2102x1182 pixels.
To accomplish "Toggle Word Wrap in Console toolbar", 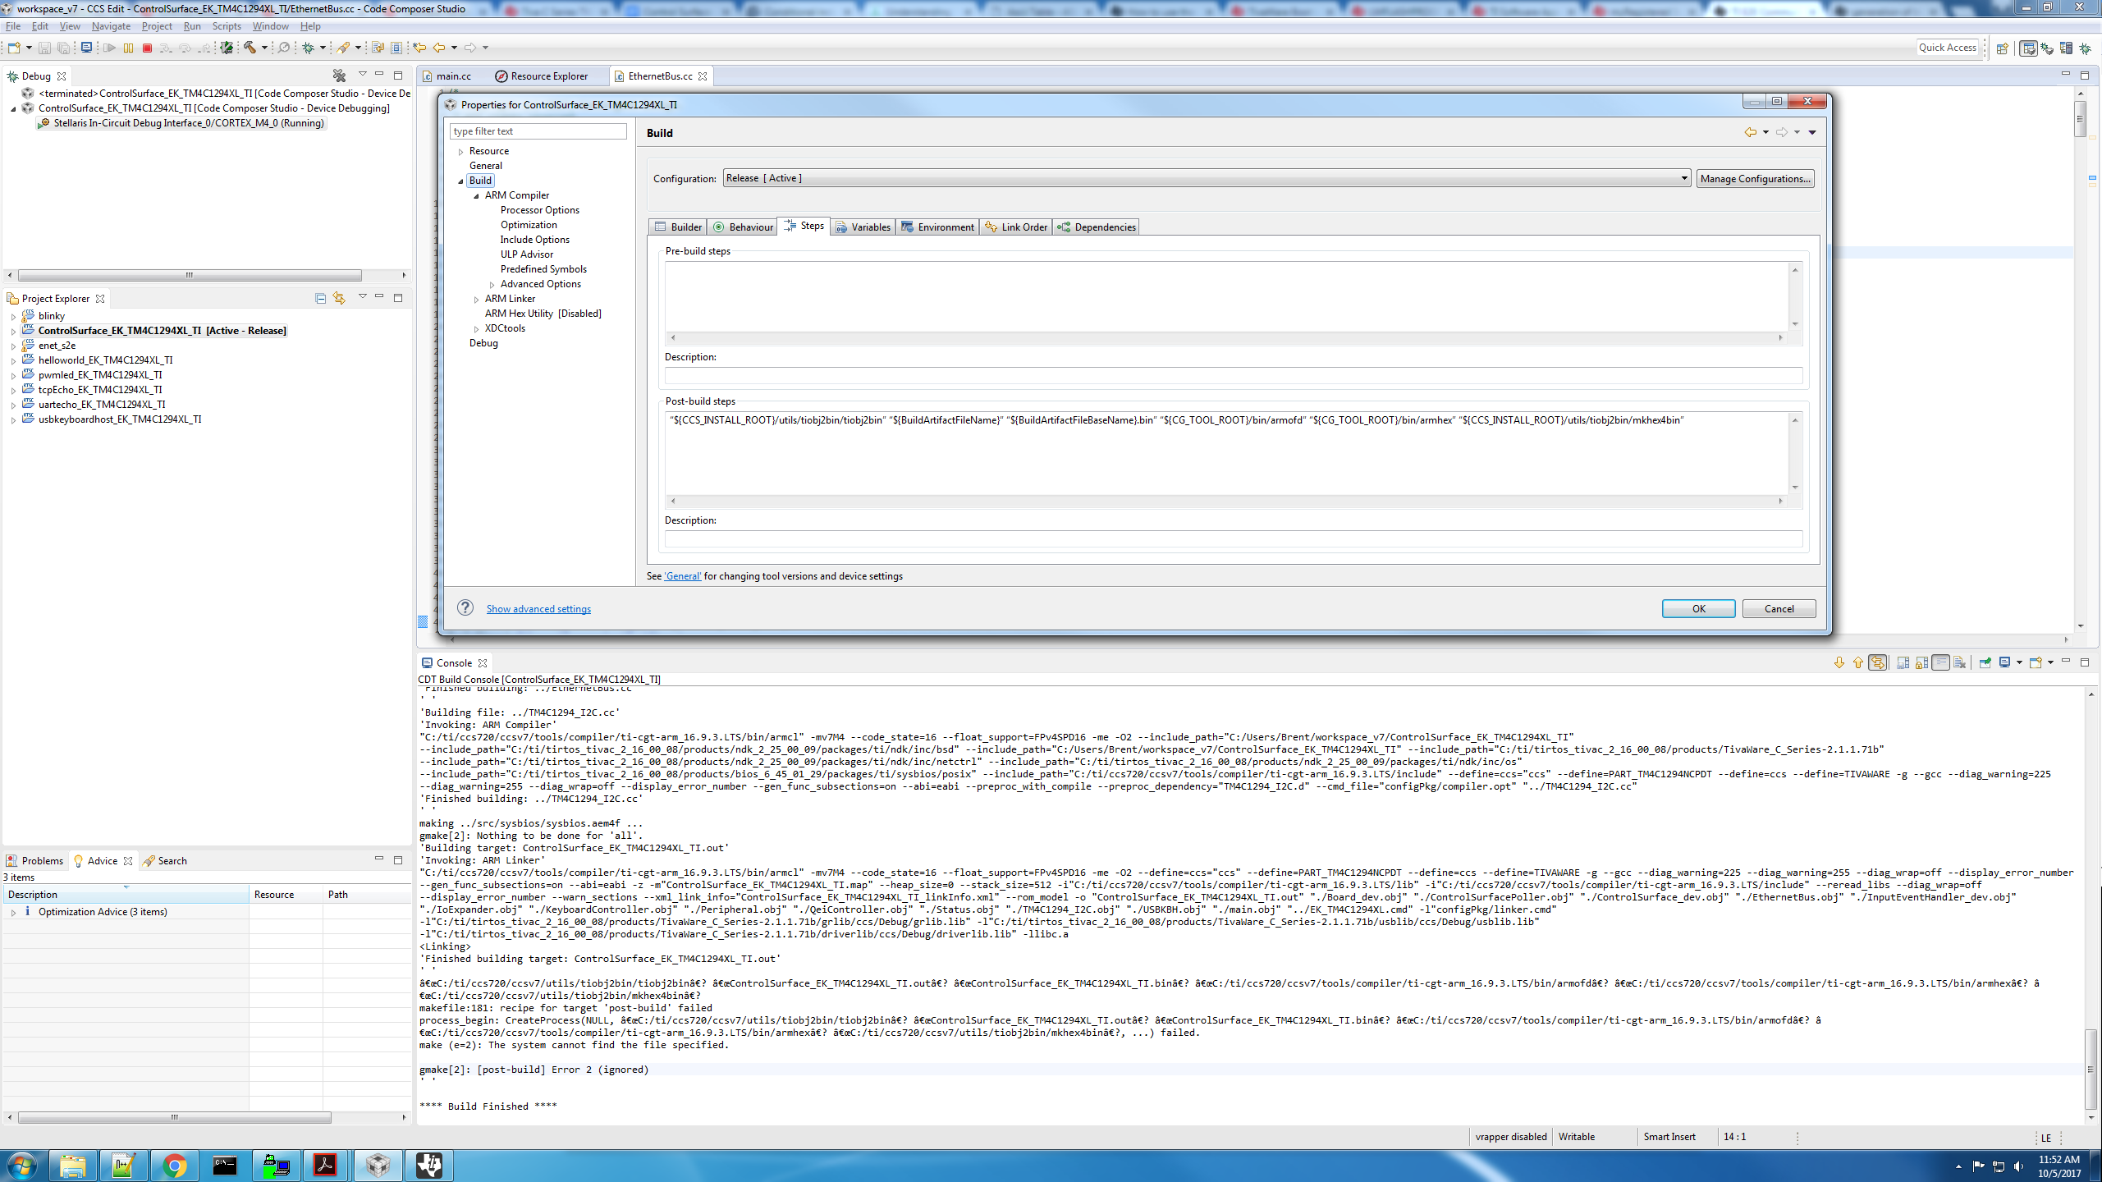I will [1940, 662].
